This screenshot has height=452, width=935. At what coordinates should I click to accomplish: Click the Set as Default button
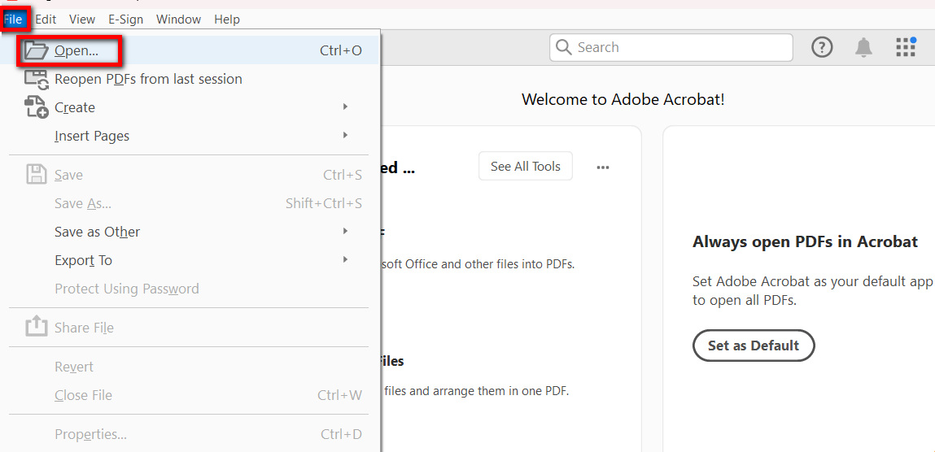(754, 346)
